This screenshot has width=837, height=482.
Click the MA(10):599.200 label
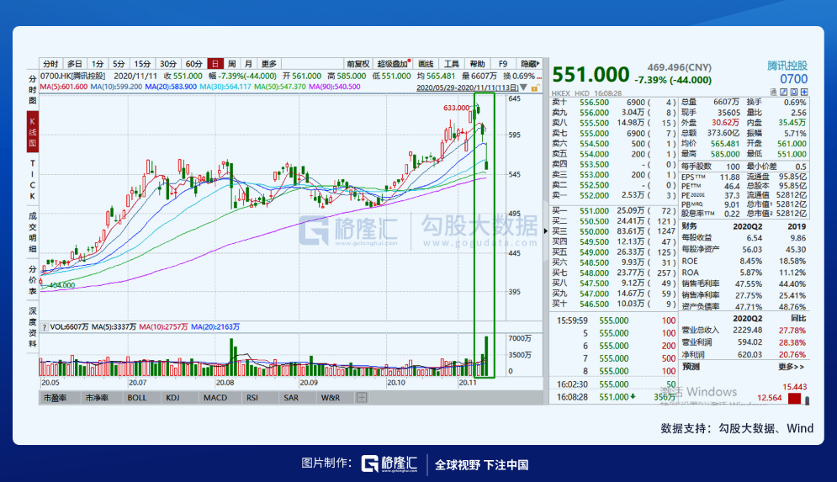pos(116,87)
